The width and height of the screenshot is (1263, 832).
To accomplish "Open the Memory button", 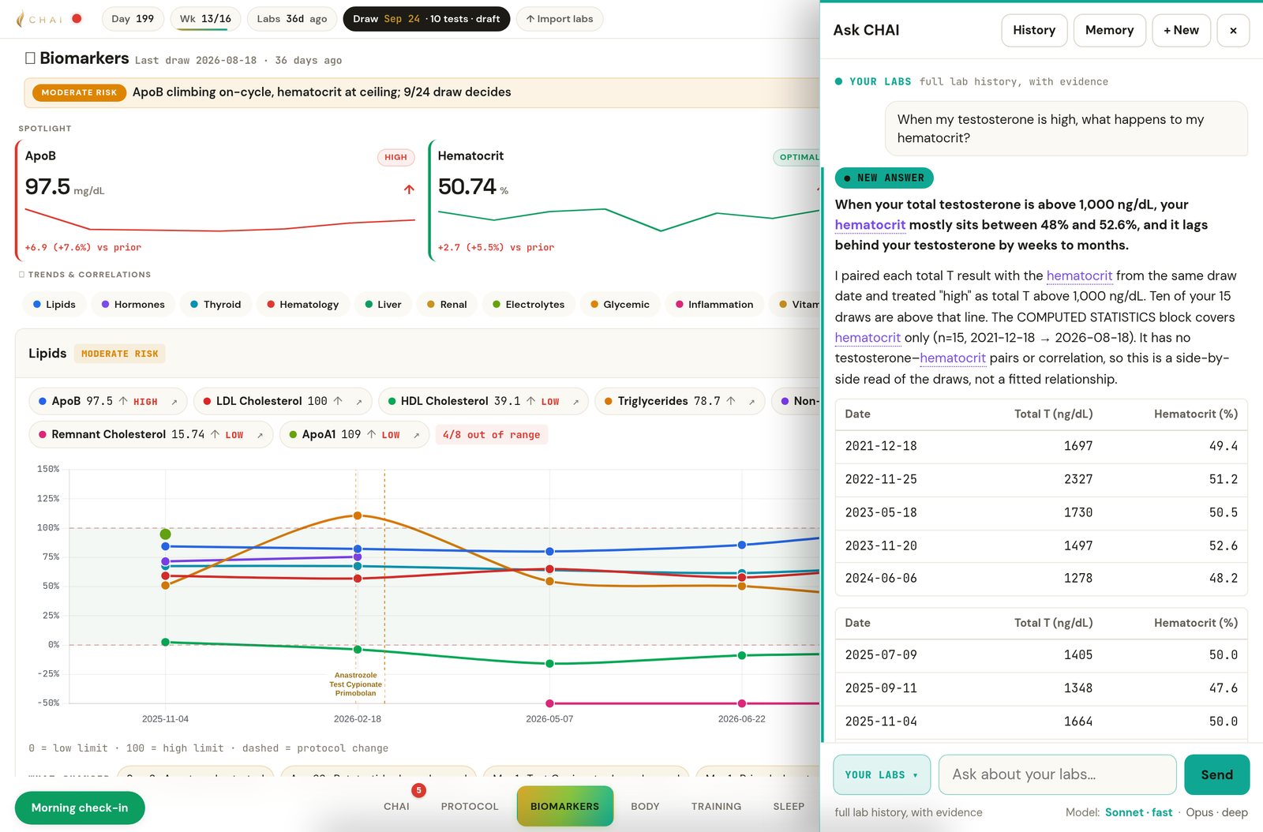I will 1109,31.
